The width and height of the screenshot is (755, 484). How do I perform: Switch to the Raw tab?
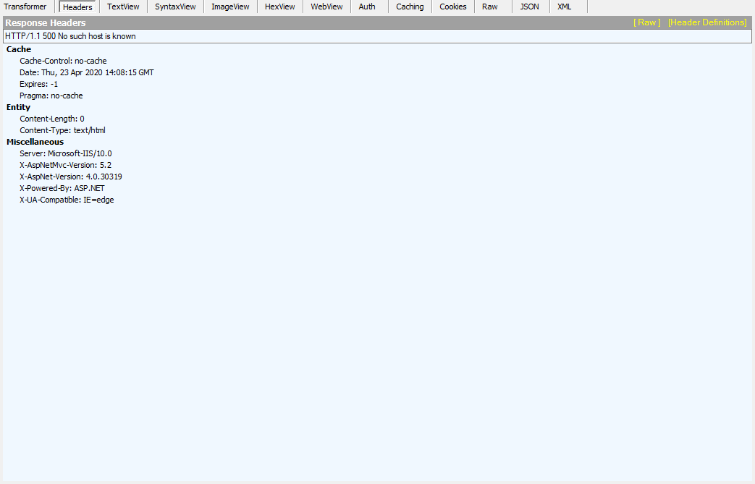(491, 7)
